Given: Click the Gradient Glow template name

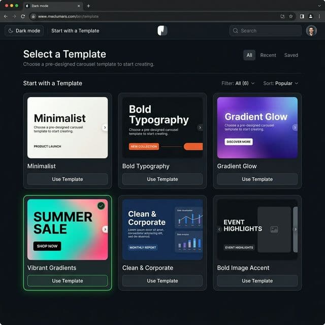Looking at the screenshot, I should (x=237, y=166).
